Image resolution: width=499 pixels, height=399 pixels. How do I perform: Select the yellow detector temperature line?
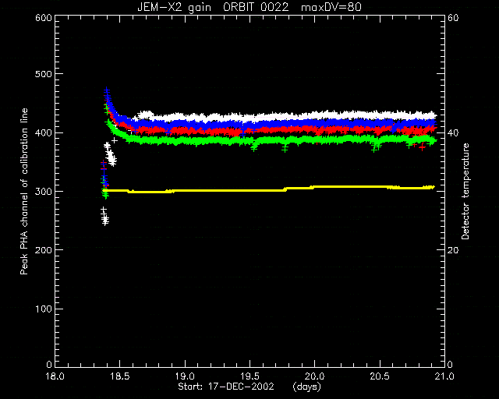[x=268, y=189]
